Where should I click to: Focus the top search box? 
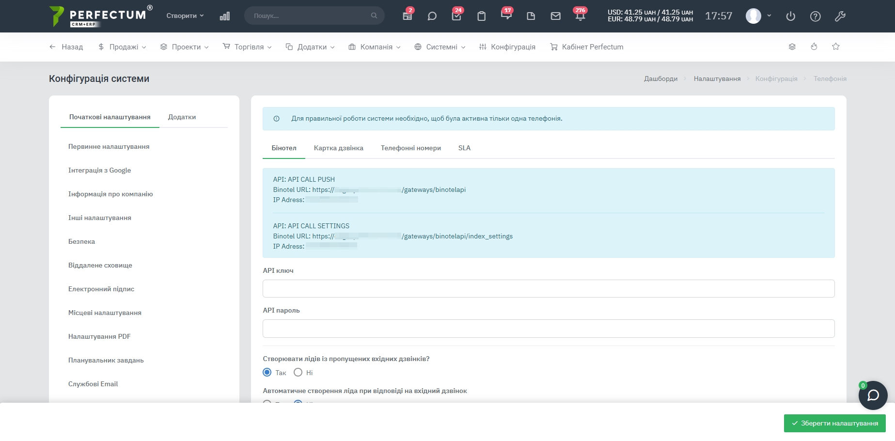click(x=310, y=16)
